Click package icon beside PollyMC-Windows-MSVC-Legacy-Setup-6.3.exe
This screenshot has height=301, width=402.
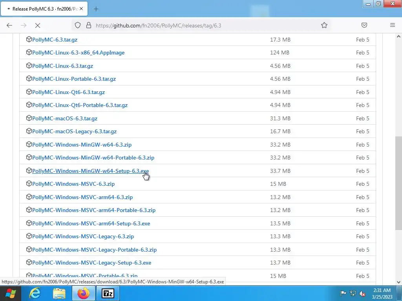coord(29,263)
